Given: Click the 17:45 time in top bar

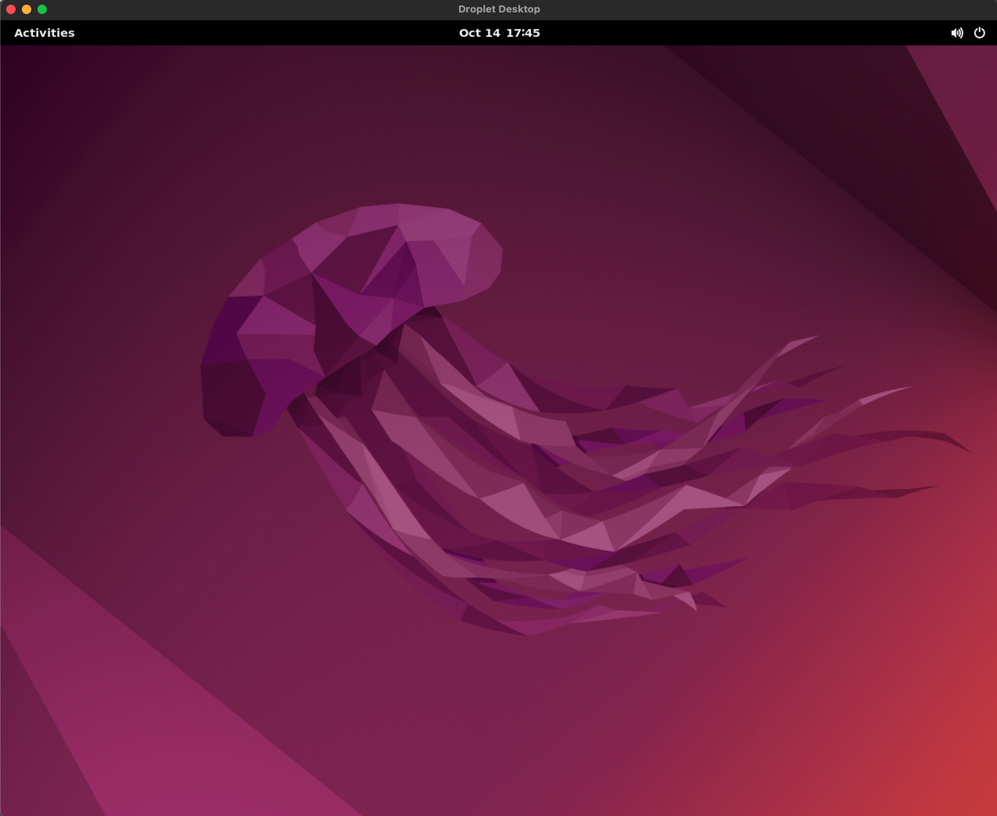Looking at the screenshot, I should pos(522,33).
